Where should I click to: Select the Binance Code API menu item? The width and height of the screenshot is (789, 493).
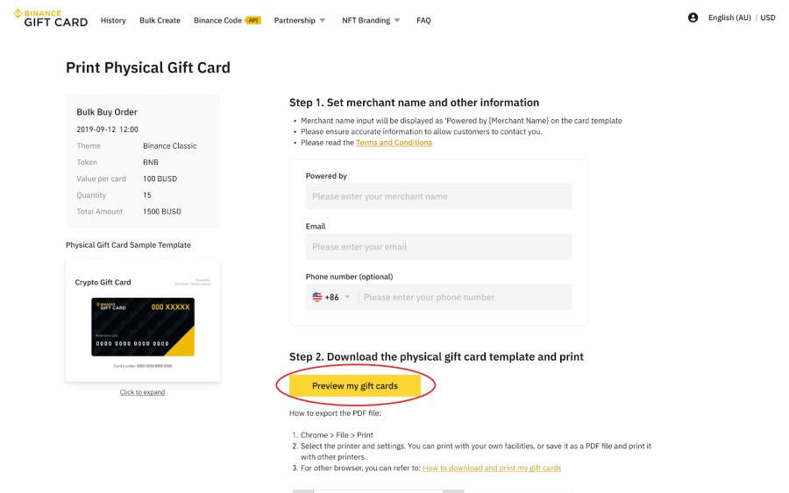click(227, 20)
